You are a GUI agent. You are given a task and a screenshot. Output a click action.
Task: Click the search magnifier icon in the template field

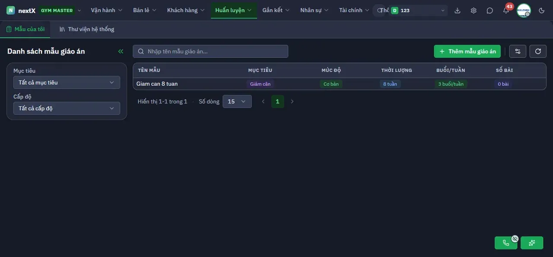[141, 51]
